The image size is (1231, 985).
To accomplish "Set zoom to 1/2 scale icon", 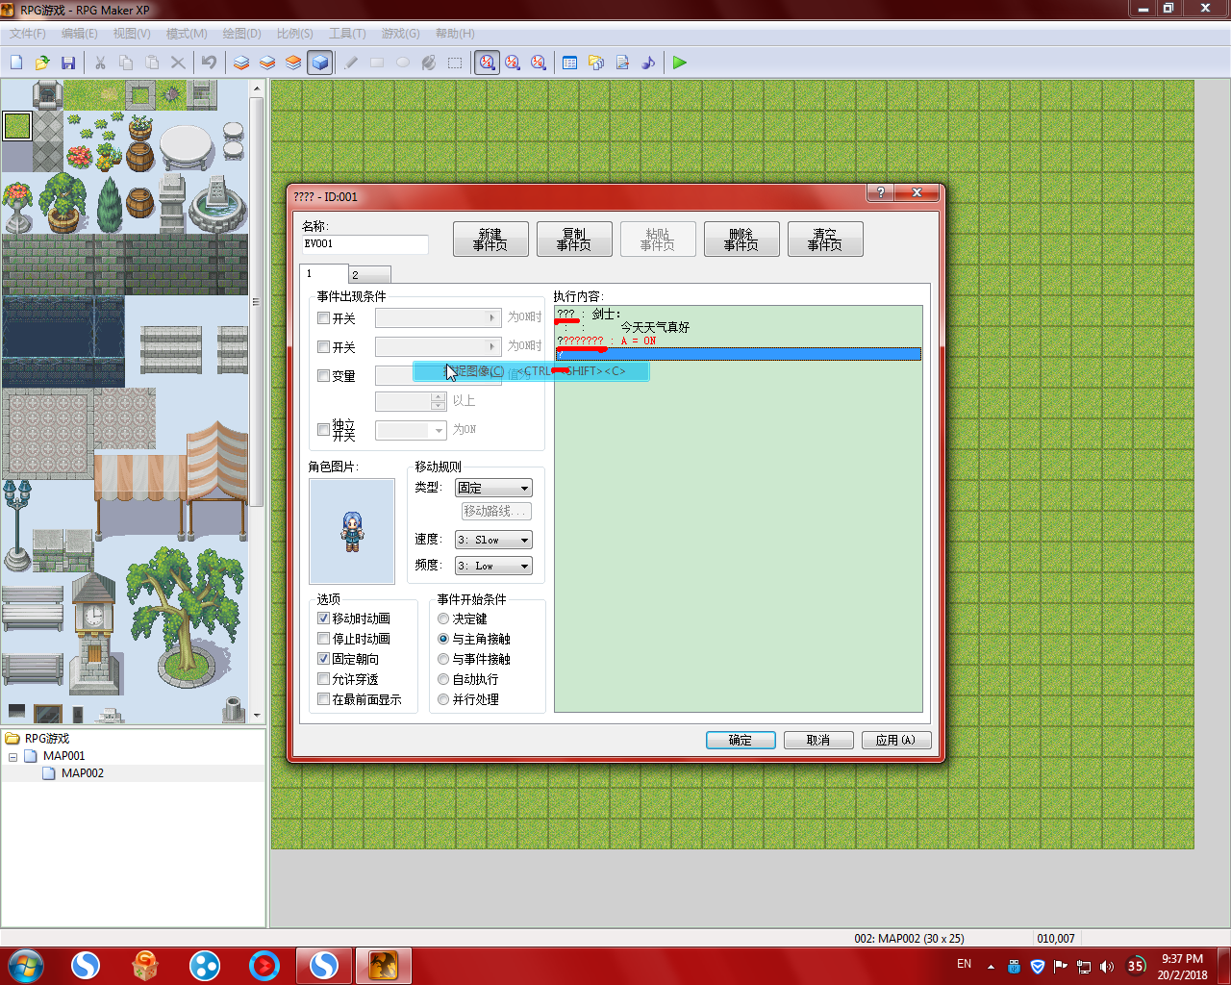I will point(514,63).
